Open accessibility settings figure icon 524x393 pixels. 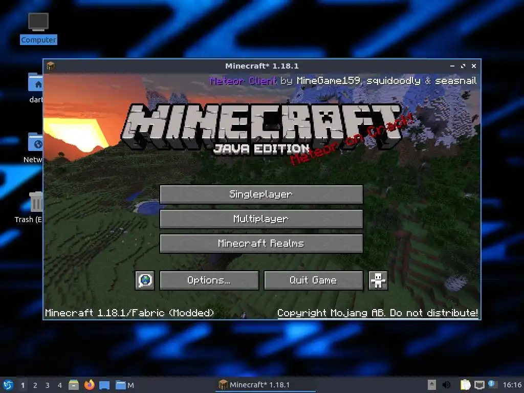(378, 280)
